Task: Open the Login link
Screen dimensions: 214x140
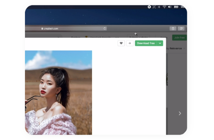Action: point(164,37)
